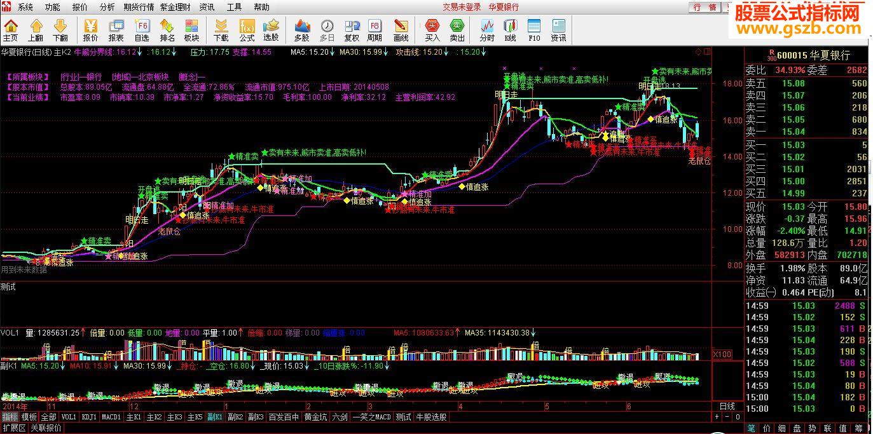The height and width of the screenshot is (434, 873).
Task: Zoom out chart with - button
Action: [x=727, y=417]
